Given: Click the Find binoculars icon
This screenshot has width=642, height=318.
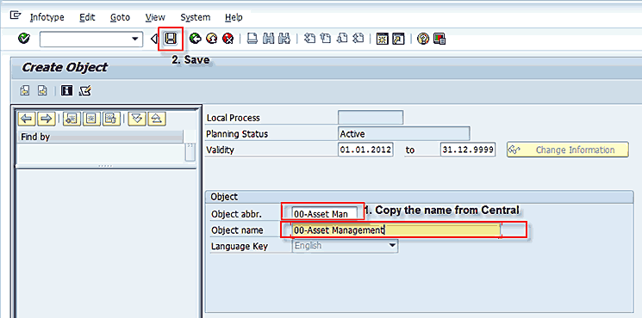Looking at the screenshot, I should coord(268,39).
